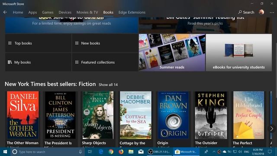Click the Origin title text

tap(163, 143)
